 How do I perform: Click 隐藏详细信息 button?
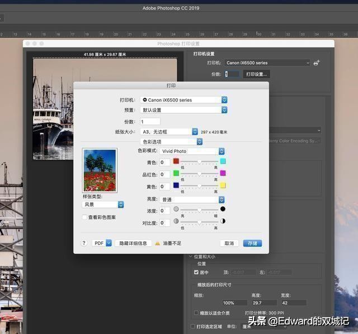[133, 244]
